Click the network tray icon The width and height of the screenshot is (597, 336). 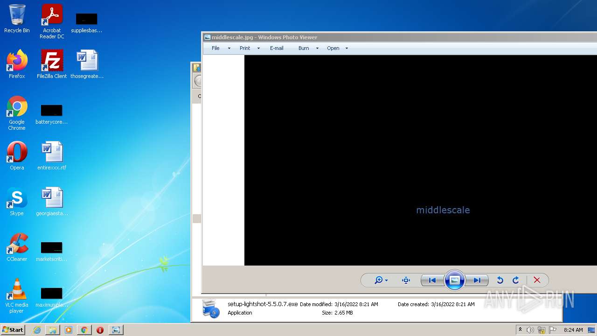541,330
